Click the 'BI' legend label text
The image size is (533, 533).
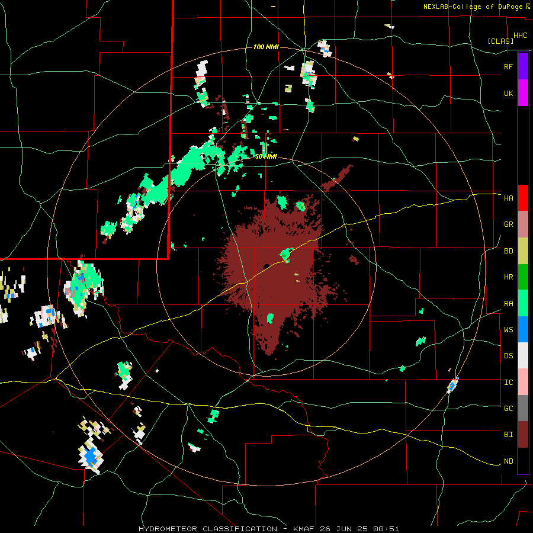pyautogui.click(x=508, y=435)
